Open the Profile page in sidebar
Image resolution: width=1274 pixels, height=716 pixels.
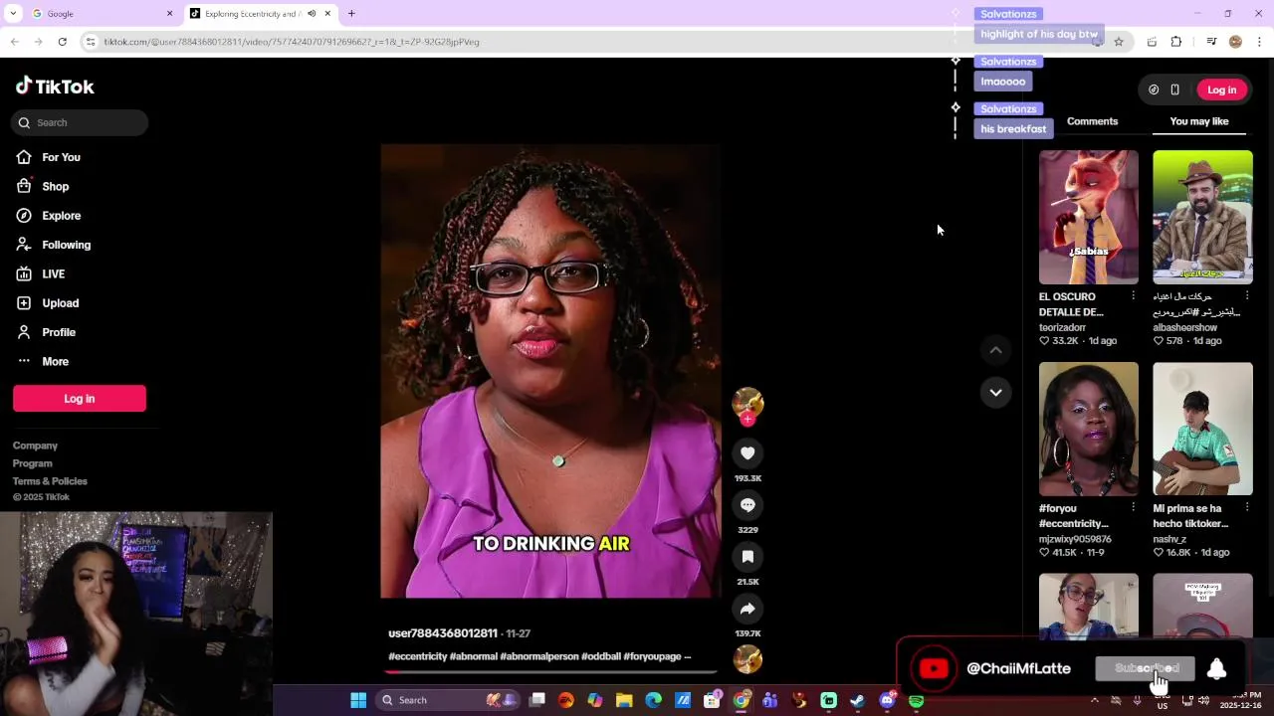click(58, 332)
